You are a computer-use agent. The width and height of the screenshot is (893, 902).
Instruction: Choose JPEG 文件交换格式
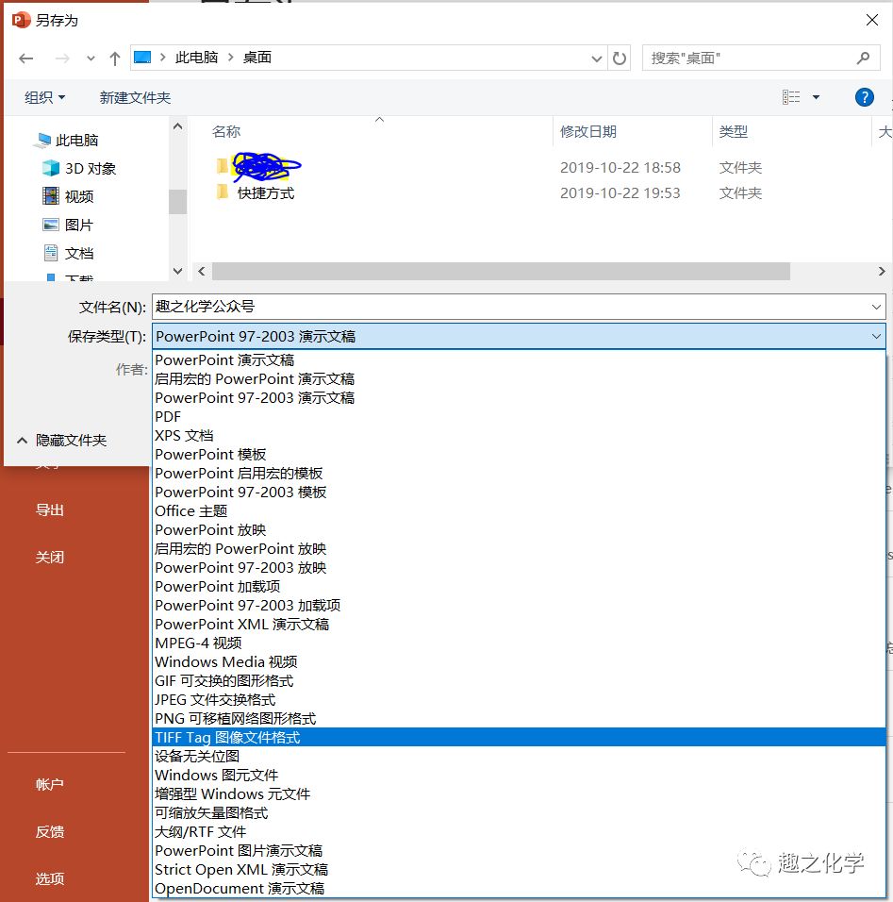520,700
